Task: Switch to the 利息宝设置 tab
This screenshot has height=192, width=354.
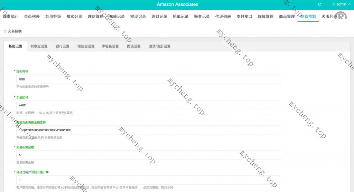Action: coord(39,46)
